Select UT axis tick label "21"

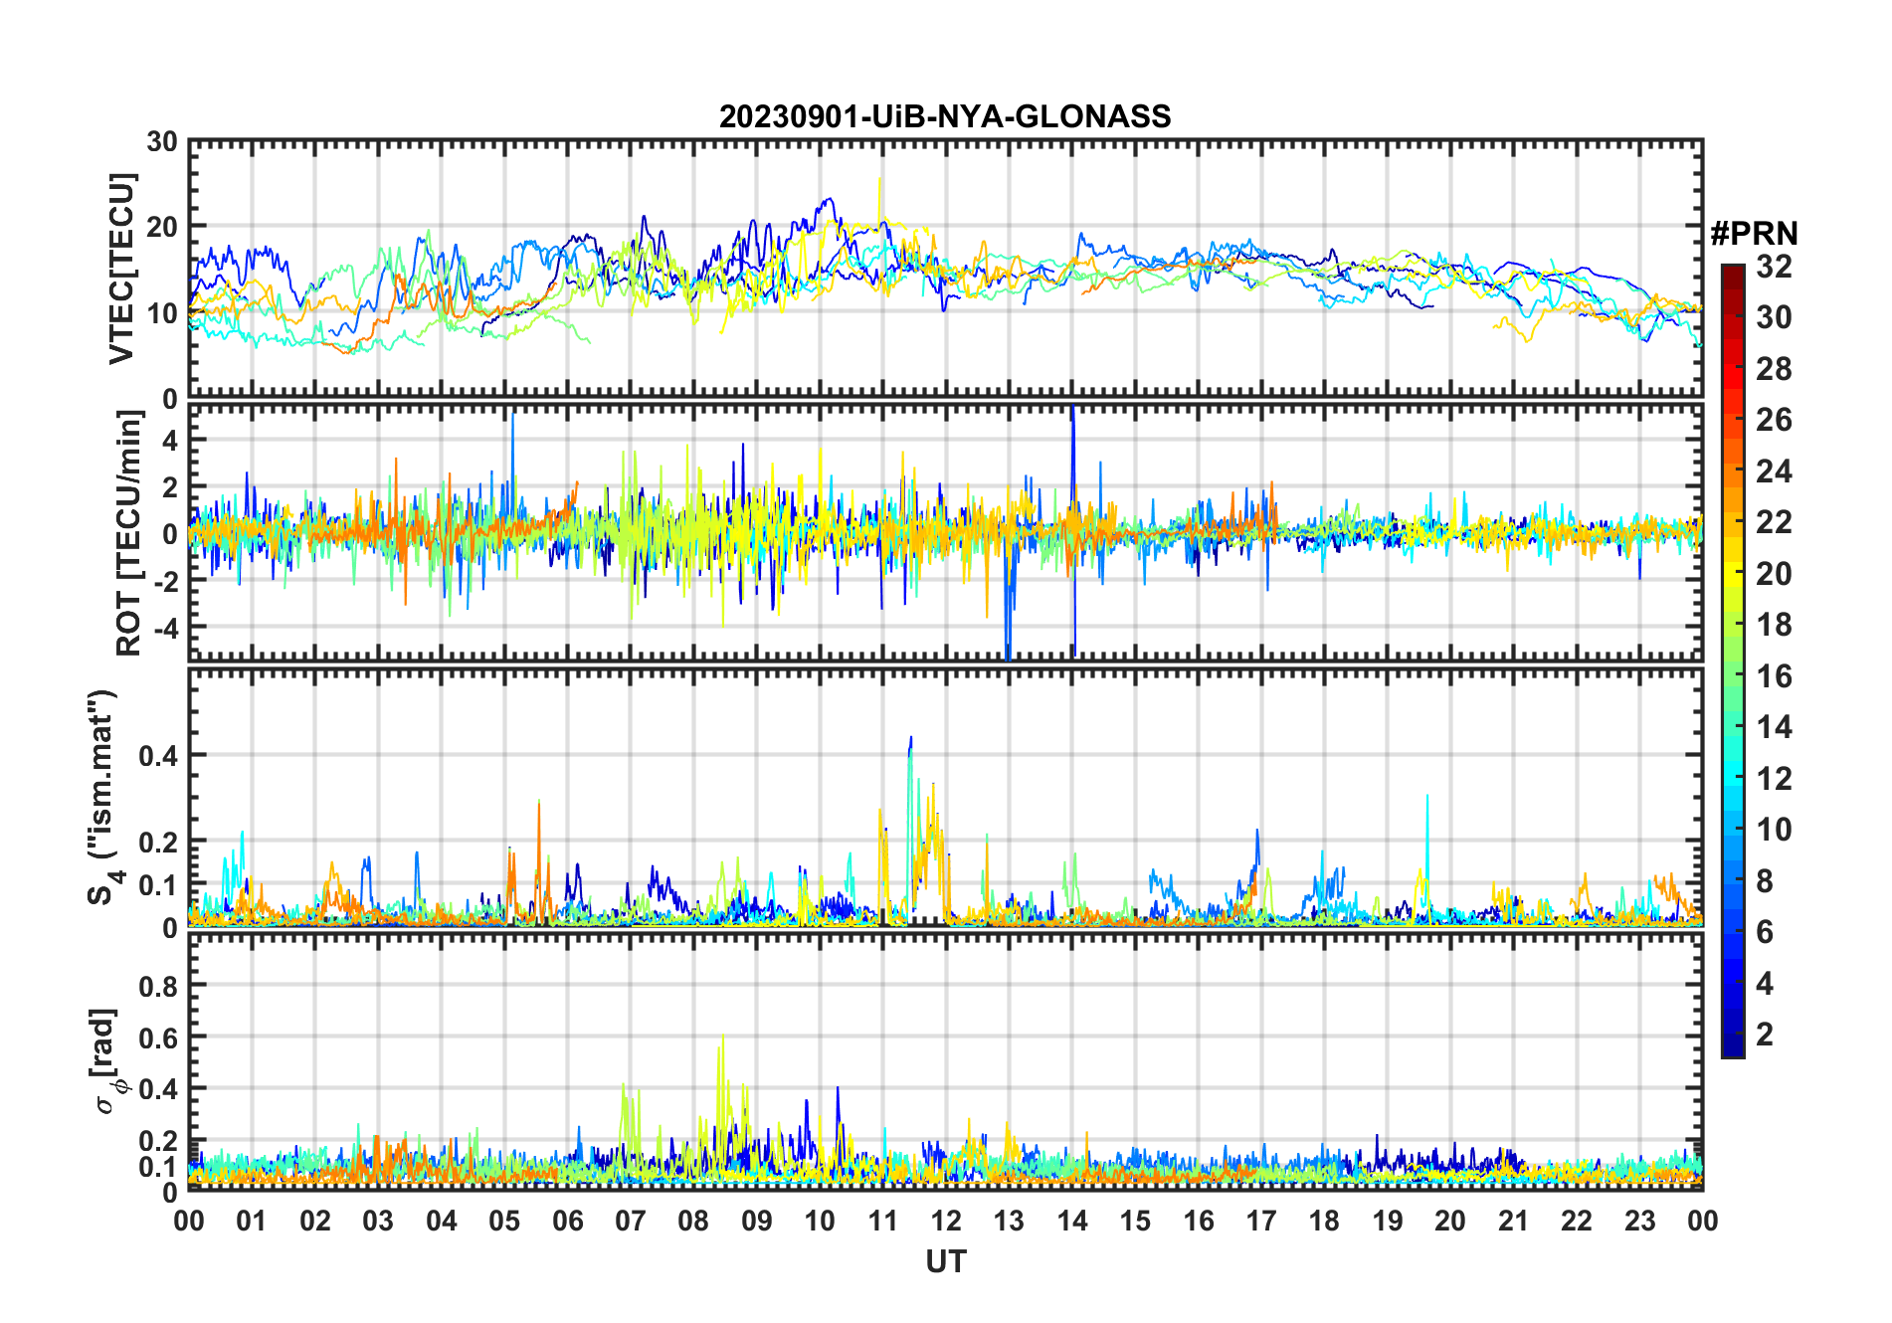pyautogui.click(x=1513, y=1221)
